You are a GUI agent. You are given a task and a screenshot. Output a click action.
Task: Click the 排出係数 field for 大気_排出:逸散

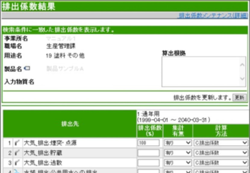click(148, 163)
